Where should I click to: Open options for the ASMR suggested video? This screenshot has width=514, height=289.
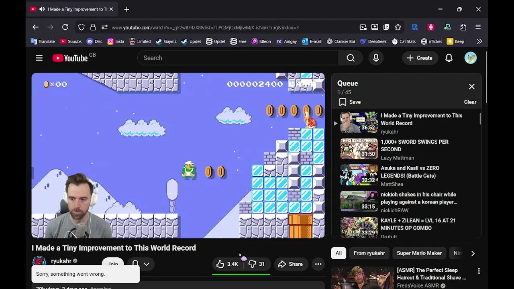pos(479,271)
